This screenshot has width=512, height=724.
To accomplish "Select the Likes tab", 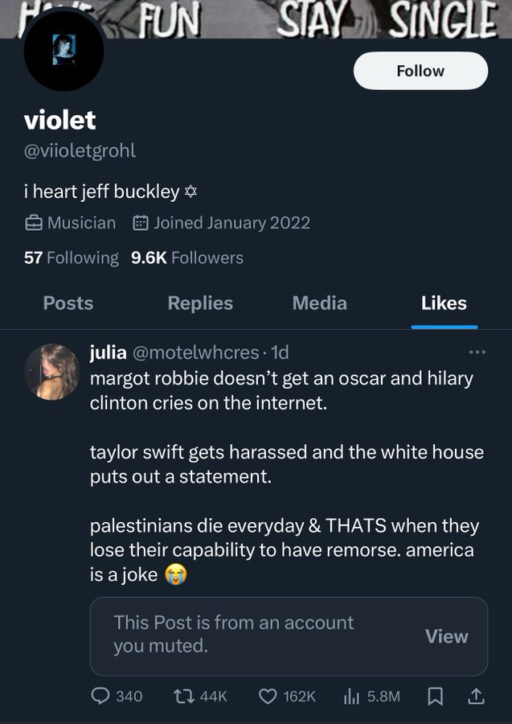I will (x=444, y=303).
